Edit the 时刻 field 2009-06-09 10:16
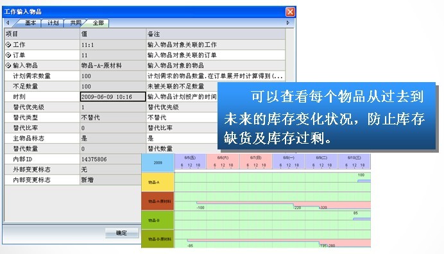 [113, 97]
